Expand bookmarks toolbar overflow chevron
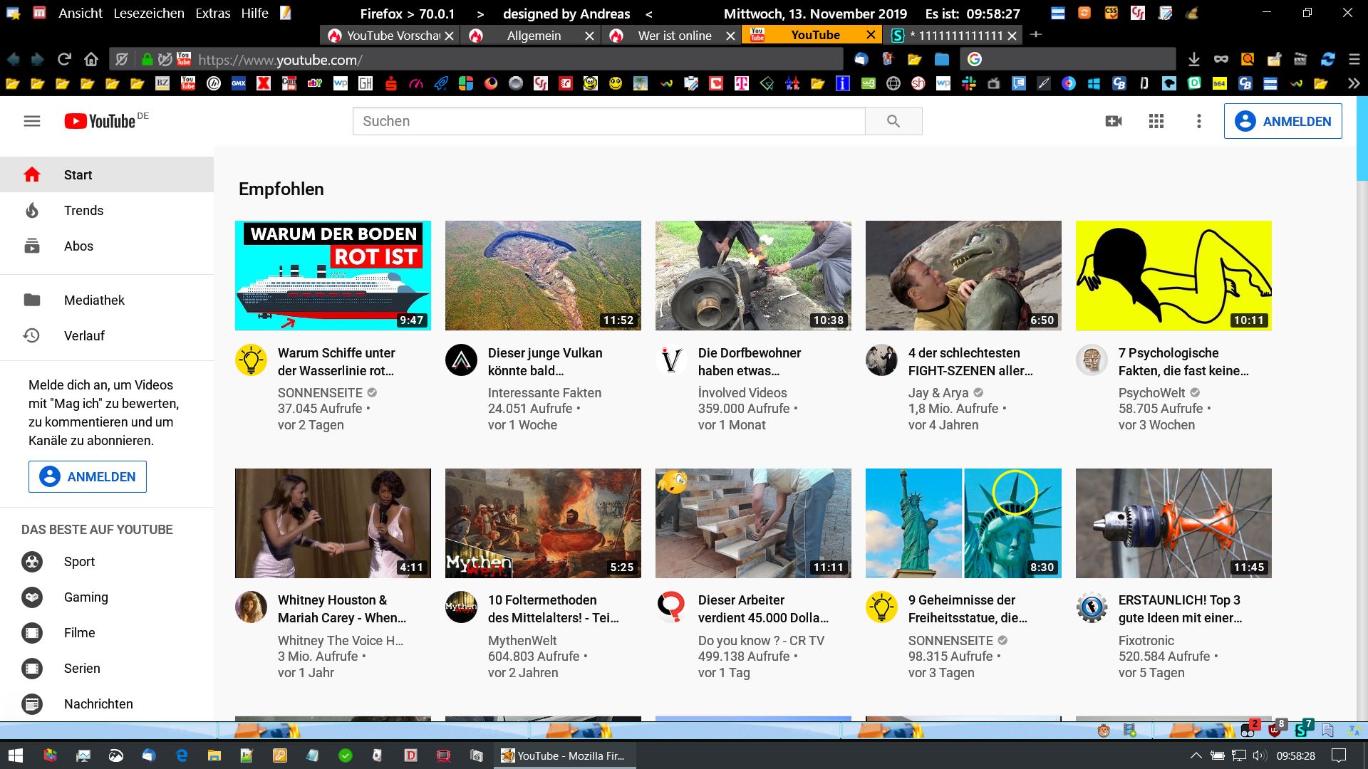Image resolution: width=1368 pixels, height=769 pixels. pyautogui.click(x=1353, y=84)
